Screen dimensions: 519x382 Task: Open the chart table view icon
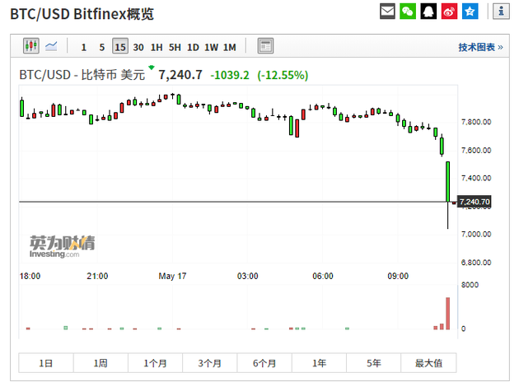tap(265, 46)
